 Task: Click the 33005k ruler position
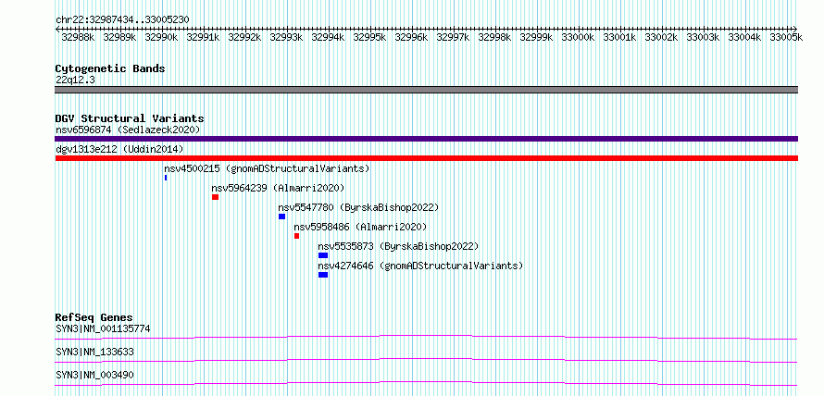[x=787, y=37]
